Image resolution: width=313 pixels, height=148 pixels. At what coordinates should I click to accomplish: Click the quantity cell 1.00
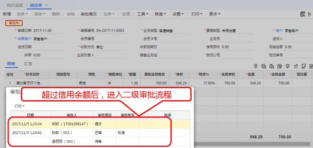pyautogui.click(x=132, y=83)
